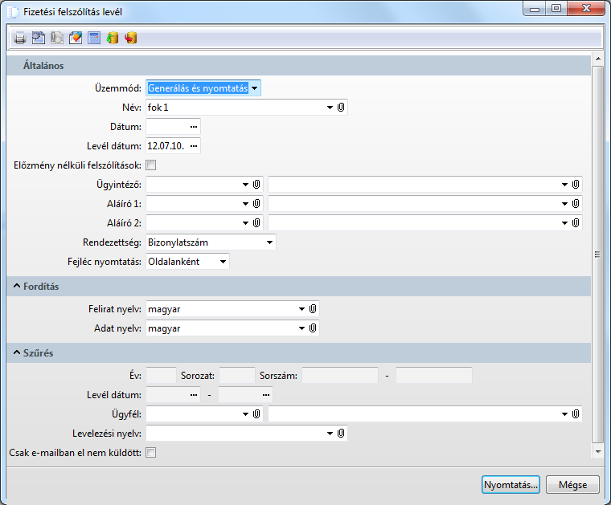Click paperclip beside Ügyintéző code field
The width and height of the screenshot is (611, 505).
point(256,185)
